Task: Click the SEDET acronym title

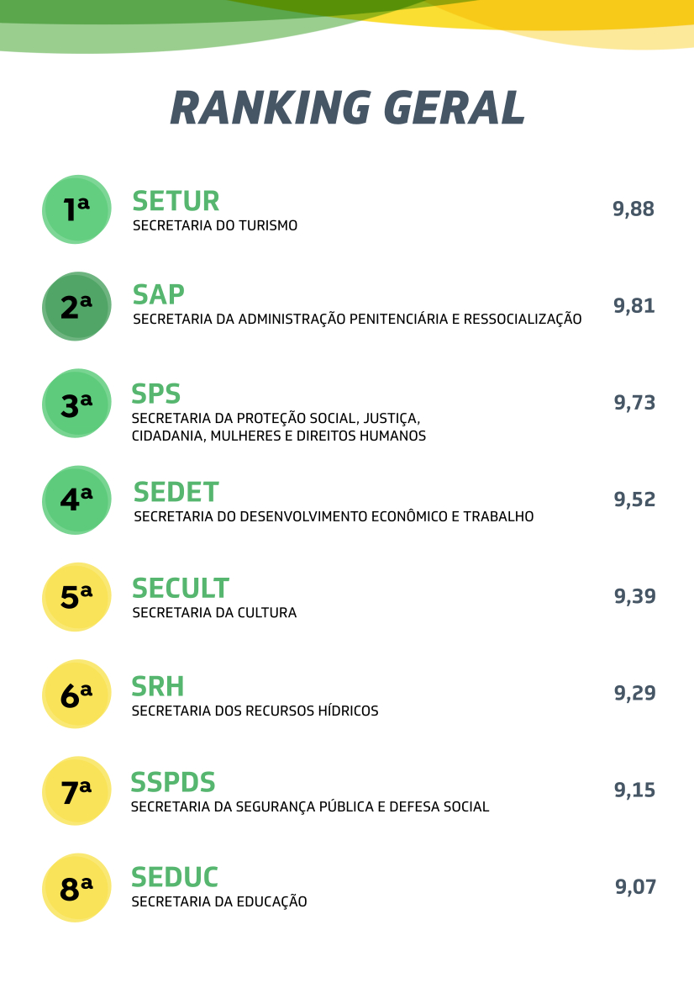Action: point(176,492)
